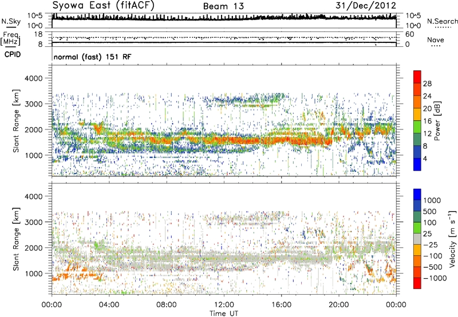Click the '60' tick right of frequency panel
The height and width of the screenshot is (317, 458).
409,34
